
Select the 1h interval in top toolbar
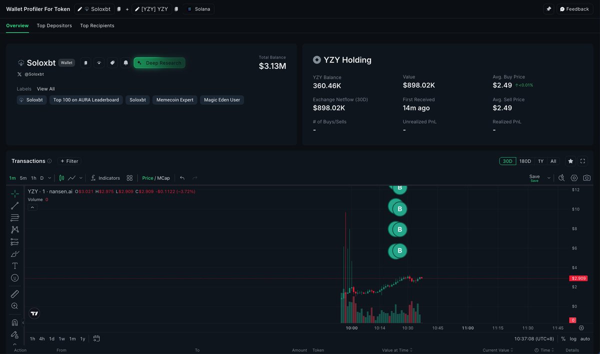33,178
